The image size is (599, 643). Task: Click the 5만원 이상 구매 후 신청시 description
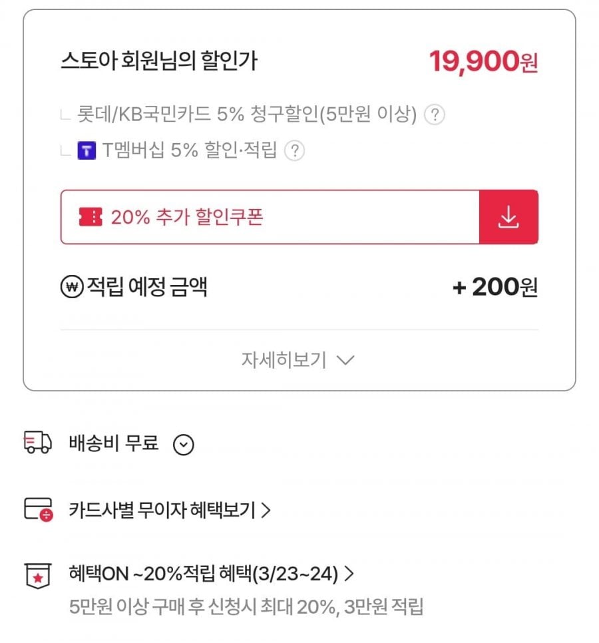[246, 607]
